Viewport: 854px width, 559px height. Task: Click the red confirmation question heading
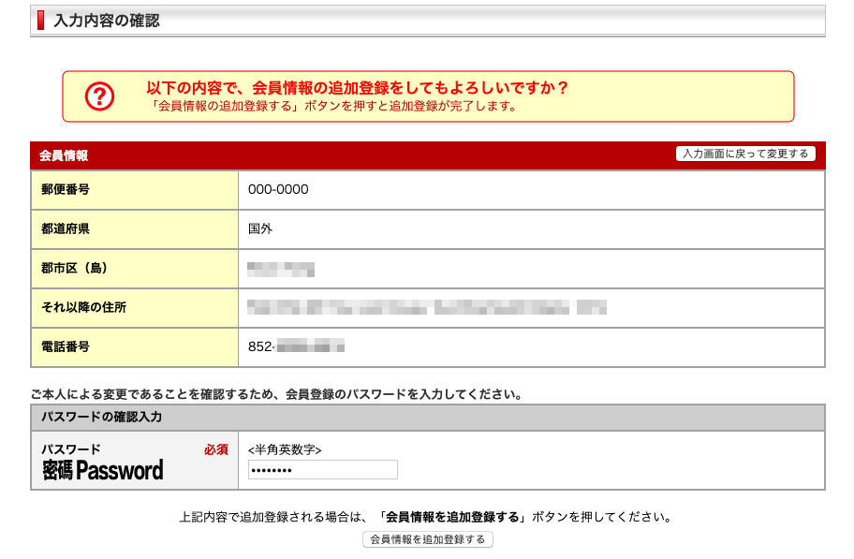coord(358,88)
